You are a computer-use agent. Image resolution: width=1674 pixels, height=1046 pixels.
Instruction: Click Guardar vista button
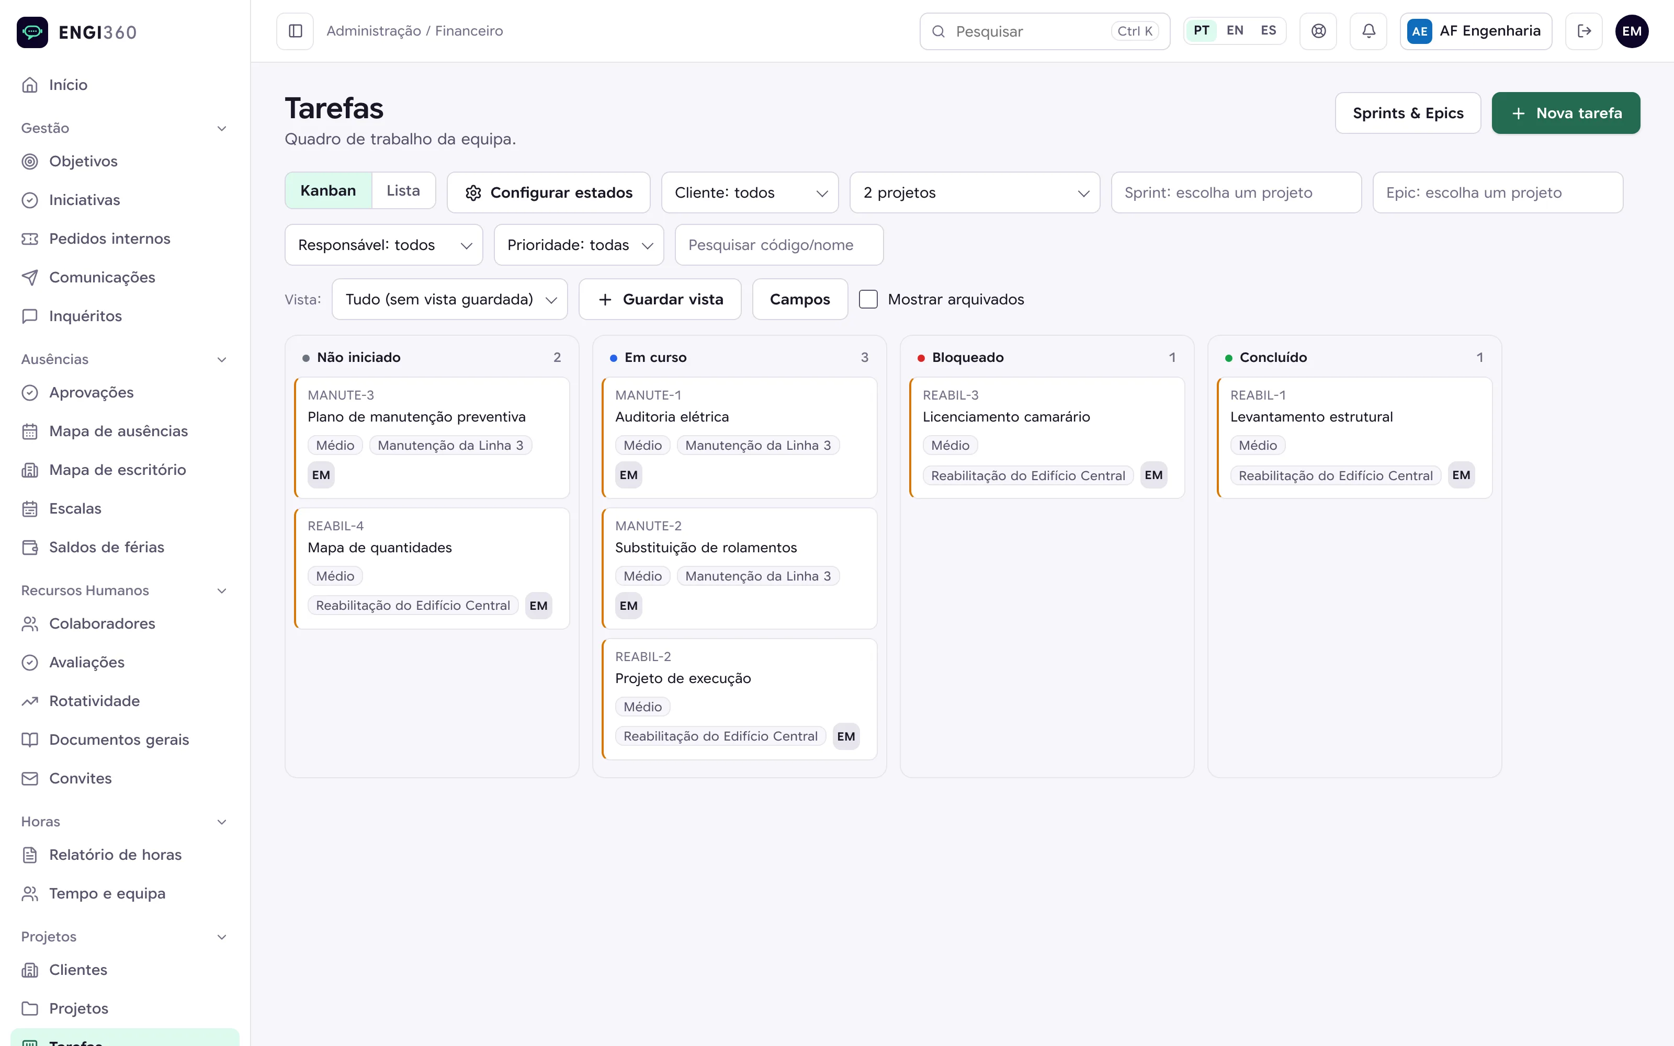pyautogui.click(x=660, y=300)
